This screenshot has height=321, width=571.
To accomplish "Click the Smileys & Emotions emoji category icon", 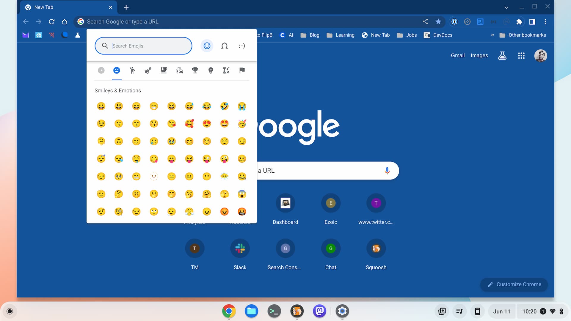I will (117, 70).
